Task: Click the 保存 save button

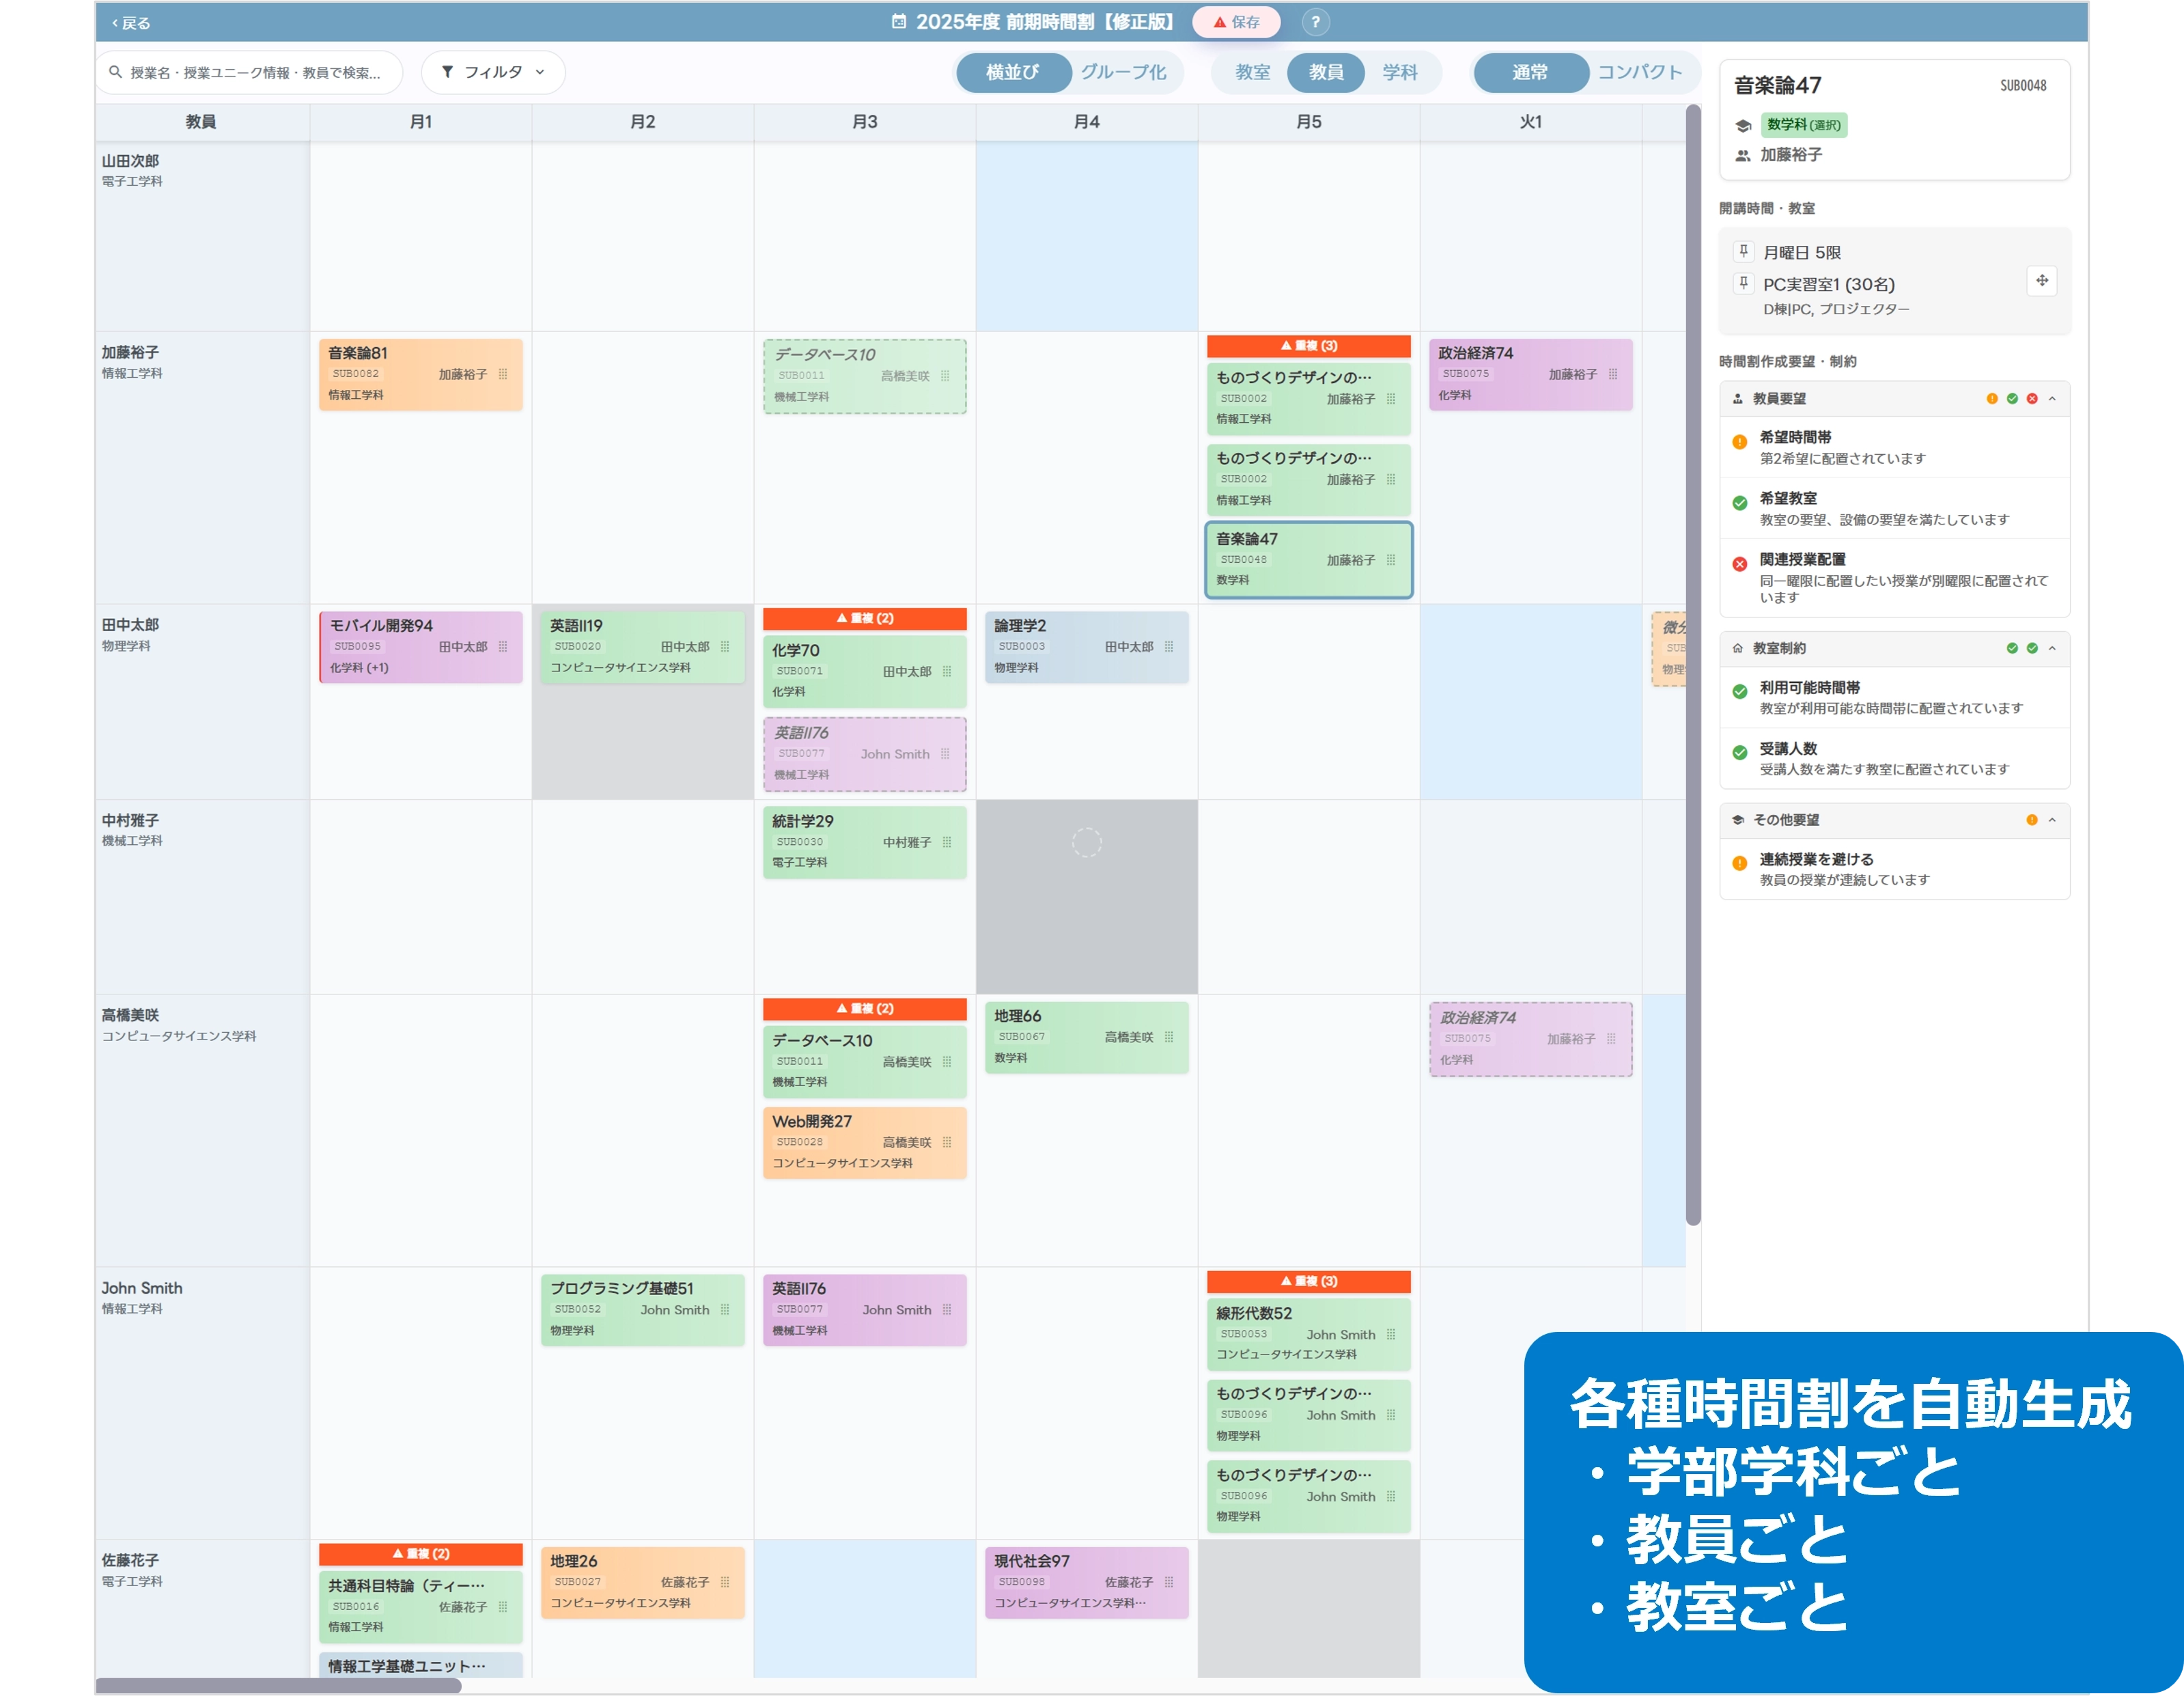Action: [x=1236, y=22]
